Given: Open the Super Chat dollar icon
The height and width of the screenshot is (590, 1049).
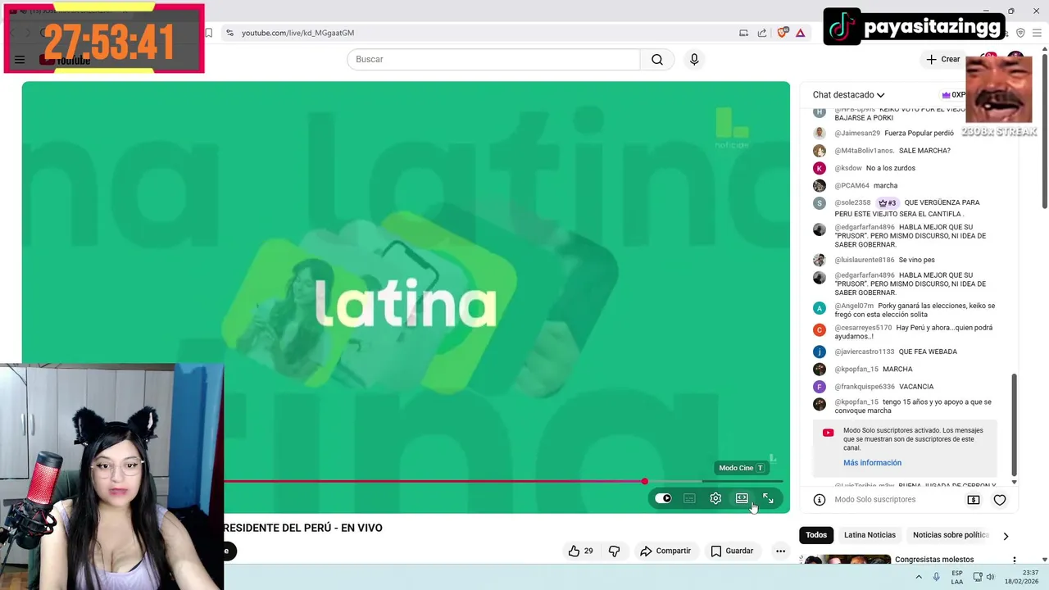Looking at the screenshot, I should 974,500.
